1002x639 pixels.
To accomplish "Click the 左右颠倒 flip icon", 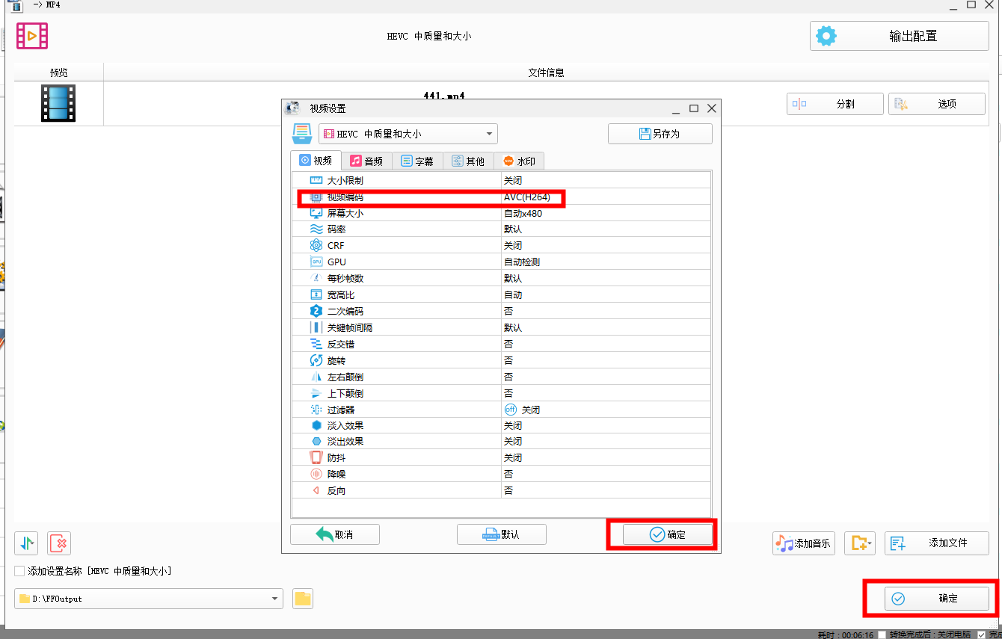I will 316,377.
